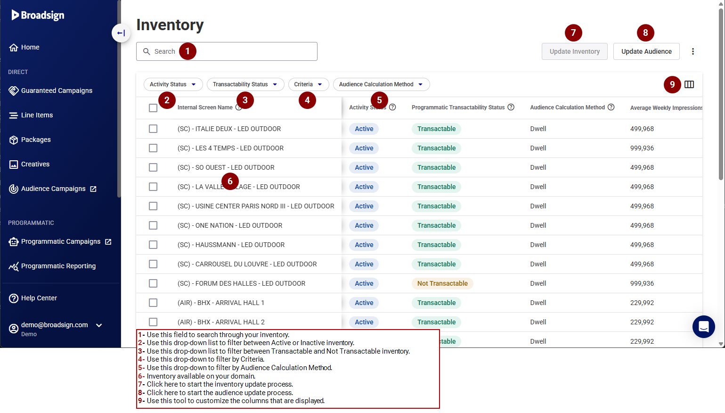Screen dimensions: 725x413
Task: Click the help icon beside Audience Calculation Method
Action: (611, 107)
